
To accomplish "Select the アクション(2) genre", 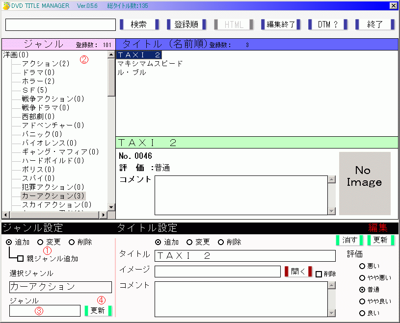I will coord(46,63).
